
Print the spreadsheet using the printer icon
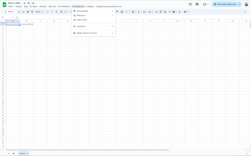coord(28,12)
